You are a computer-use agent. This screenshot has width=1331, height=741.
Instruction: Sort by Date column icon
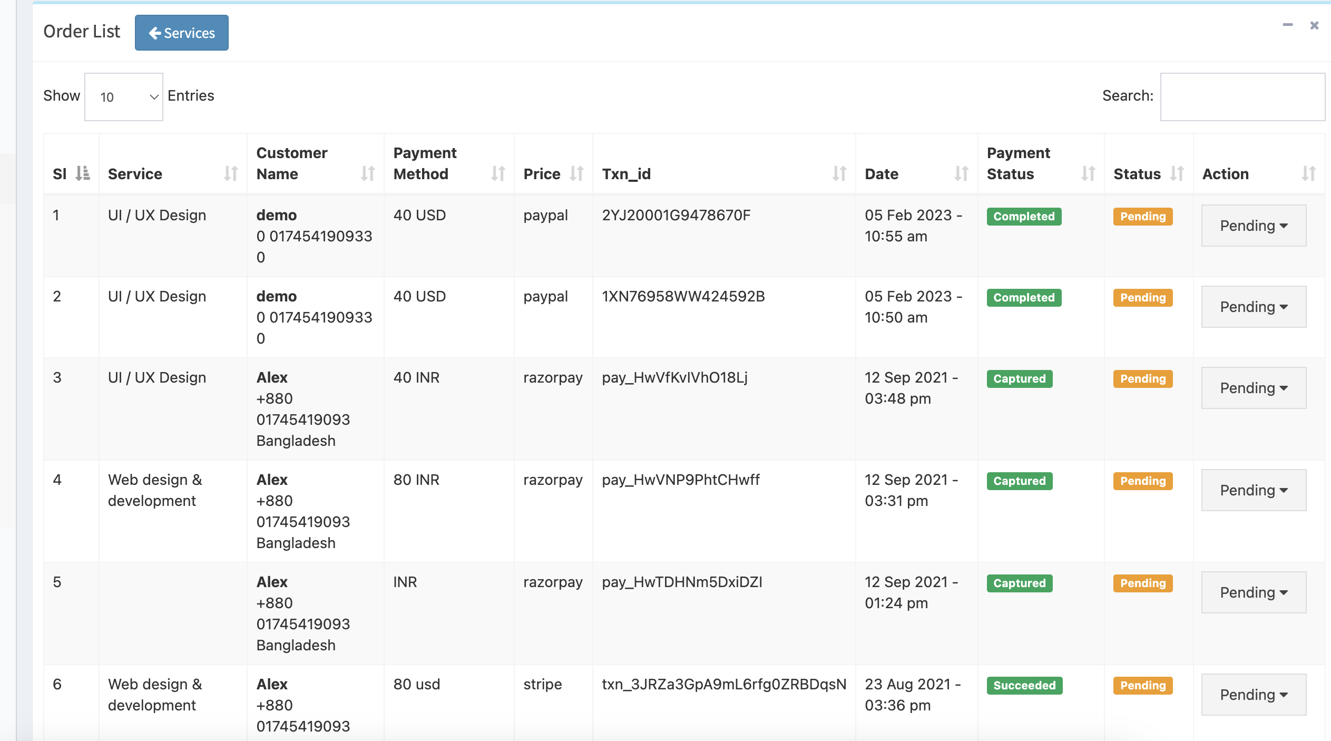coord(962,173)
